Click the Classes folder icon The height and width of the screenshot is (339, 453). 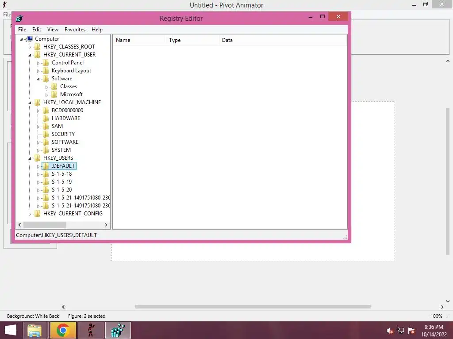(x=54, y=87)
